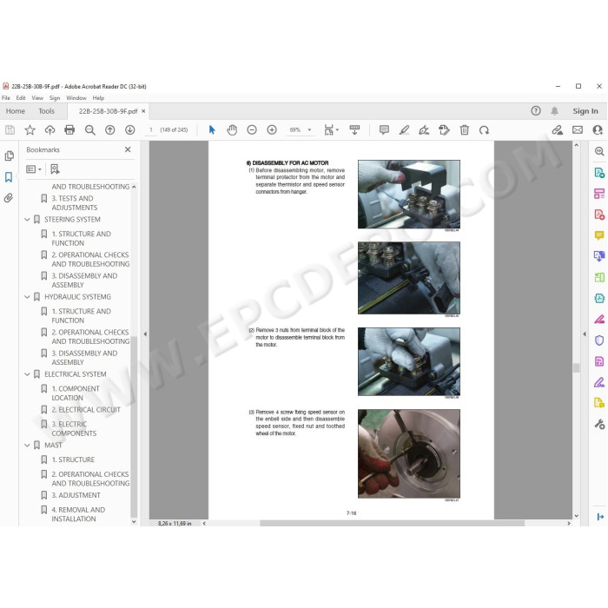This screenshot has width=608, height=608.
Task: Print the document using the printer icon
Action: [69, 130]
